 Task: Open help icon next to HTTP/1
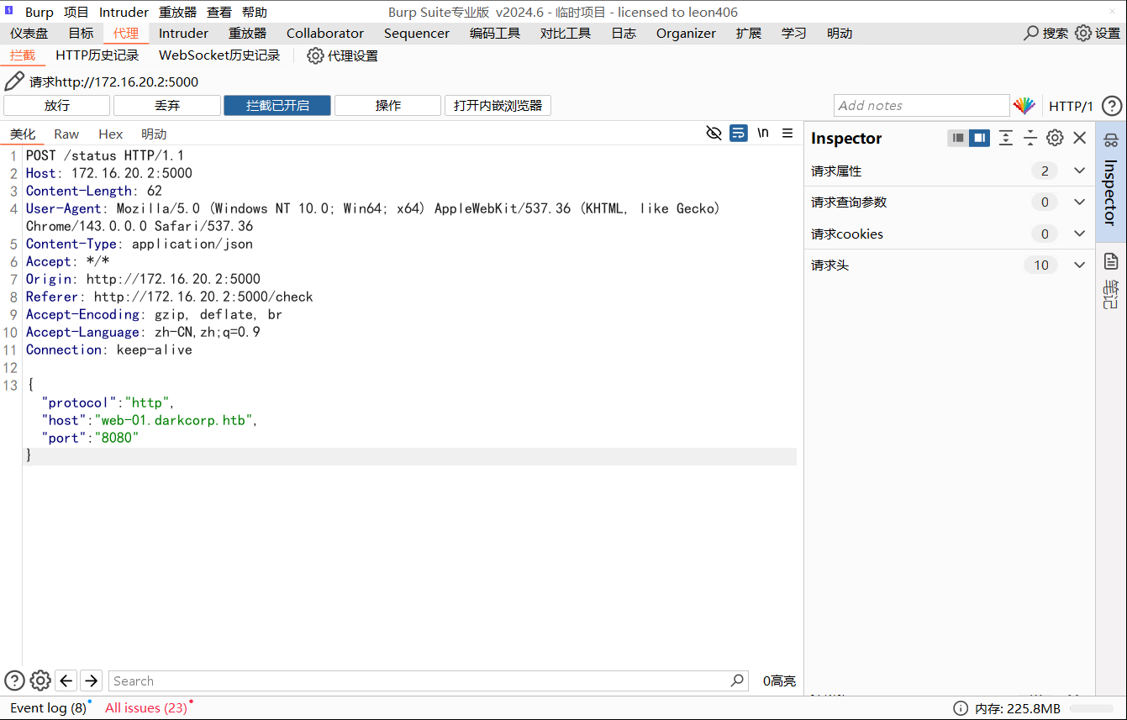coord(1111,106)
